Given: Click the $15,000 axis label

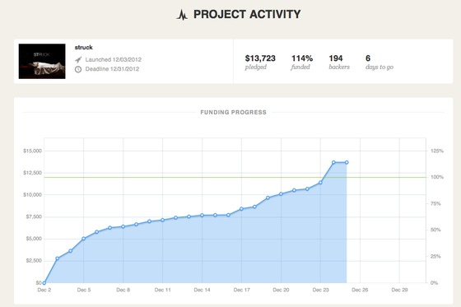Looking at the screenshot, I should [33, 151].
